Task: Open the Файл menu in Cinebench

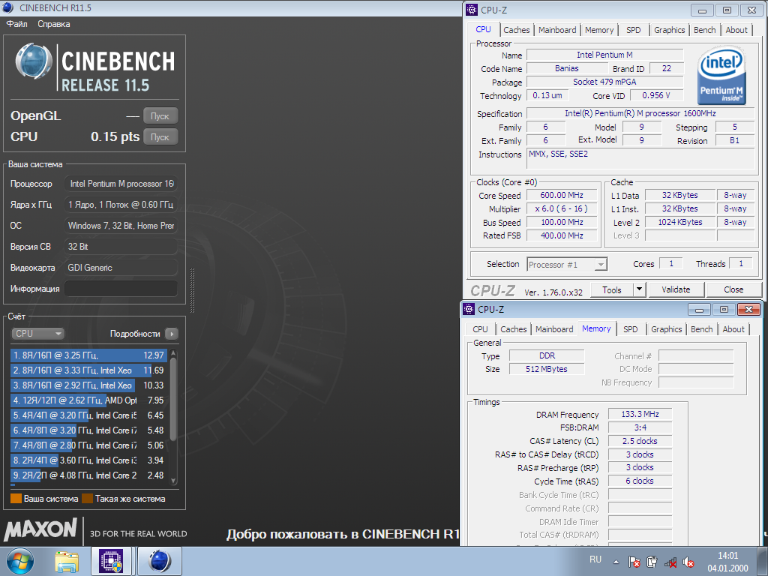Action: pos(16,24)
